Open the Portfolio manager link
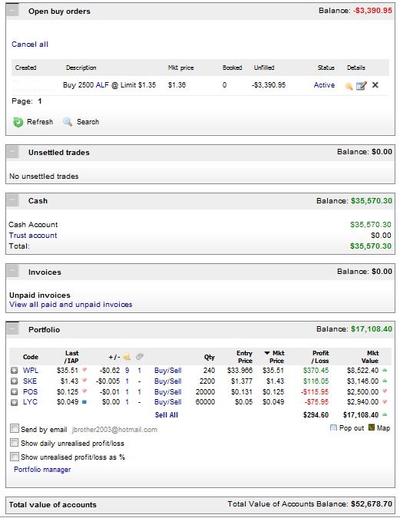Viewport: 400px width, 518px height. [x=42, y=470]
